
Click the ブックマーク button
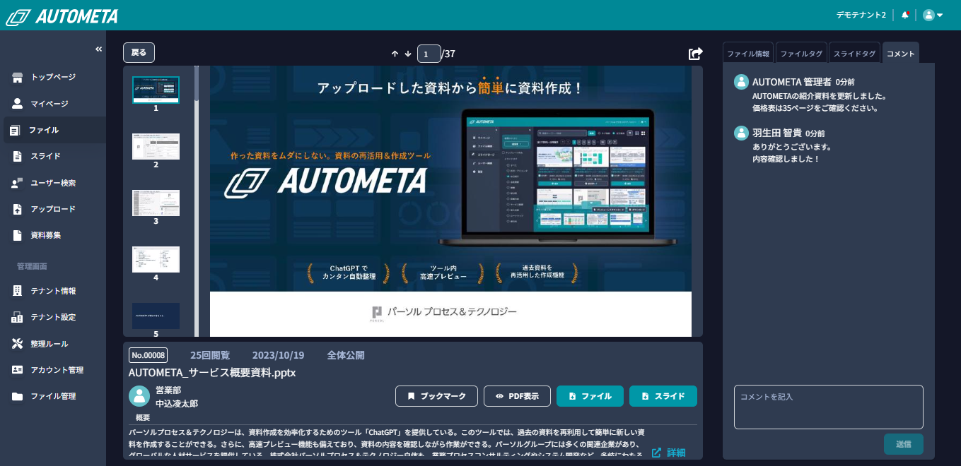tap(436, 396)
